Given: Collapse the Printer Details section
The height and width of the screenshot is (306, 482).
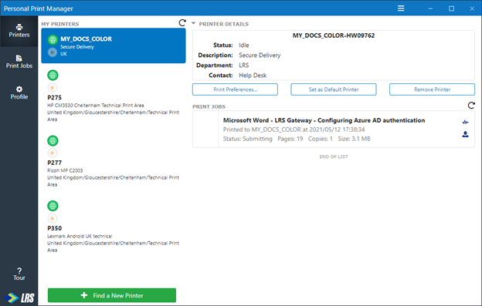Looking at the screenshot, I should 193,23.
